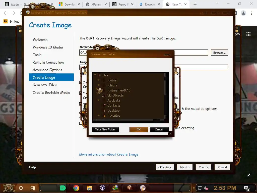Screen dimensions: 257x193
Task: Select the Contacts folder icon
Action: (x=104, y=105)
